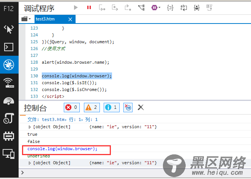Click the })(jQuery, window, document); line
This screenshot has width=251, height=179.
78,42
